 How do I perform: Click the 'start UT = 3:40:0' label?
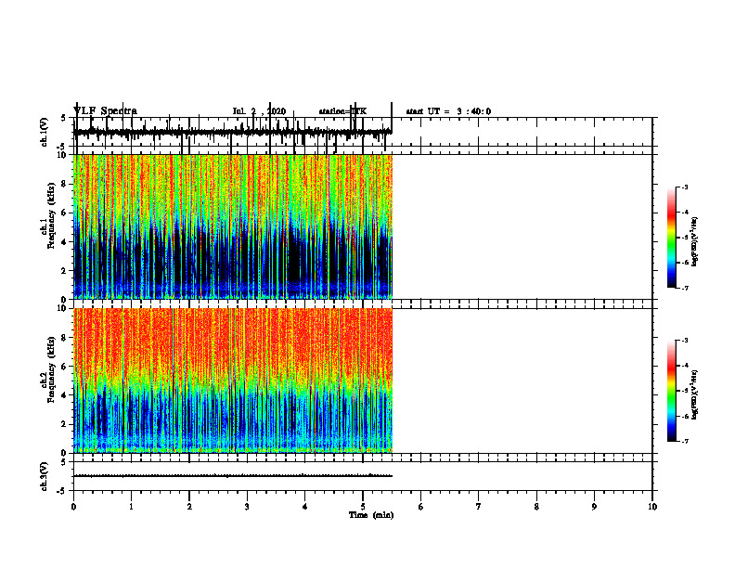pos(448,111)
